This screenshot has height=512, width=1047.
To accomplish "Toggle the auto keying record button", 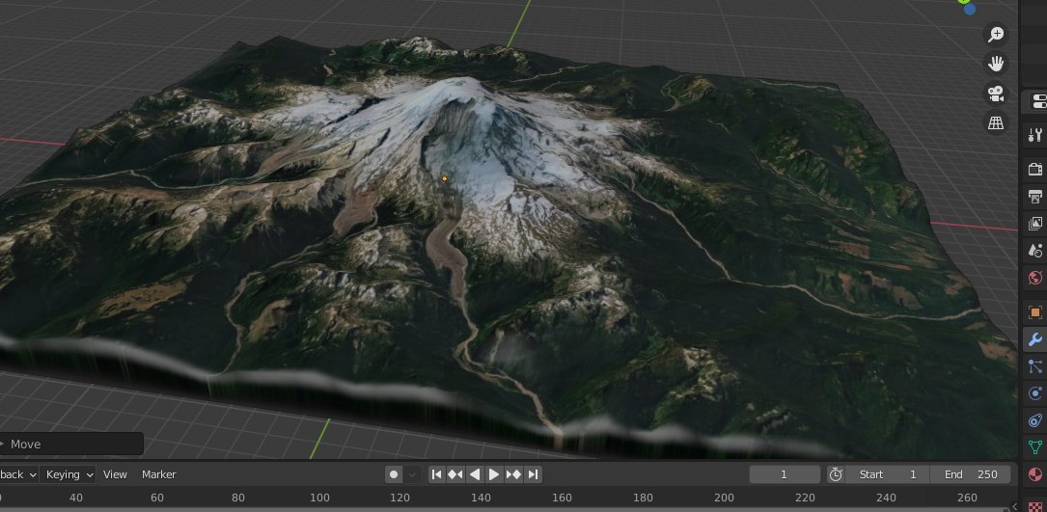I will coord(394,474).
